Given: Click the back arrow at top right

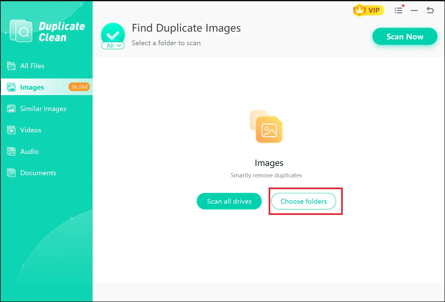Looking at the screenshot, I should tap(430, 10).
